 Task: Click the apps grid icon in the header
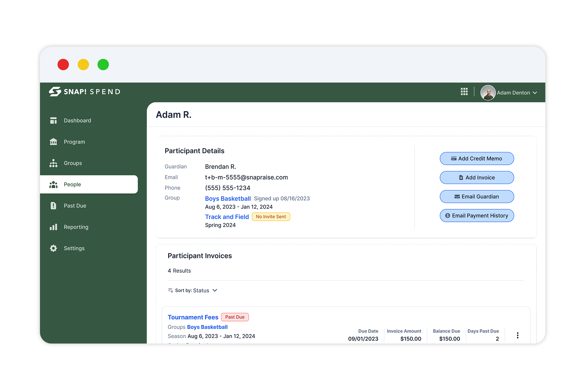tap(464, 92)
